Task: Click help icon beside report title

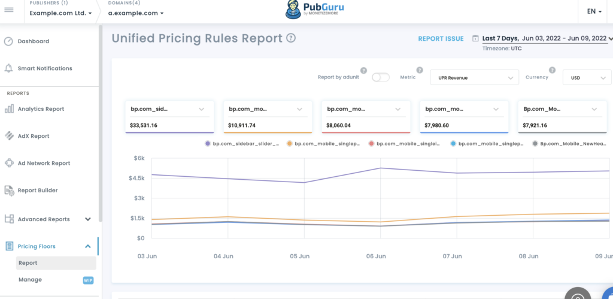Action: (291, 38)
